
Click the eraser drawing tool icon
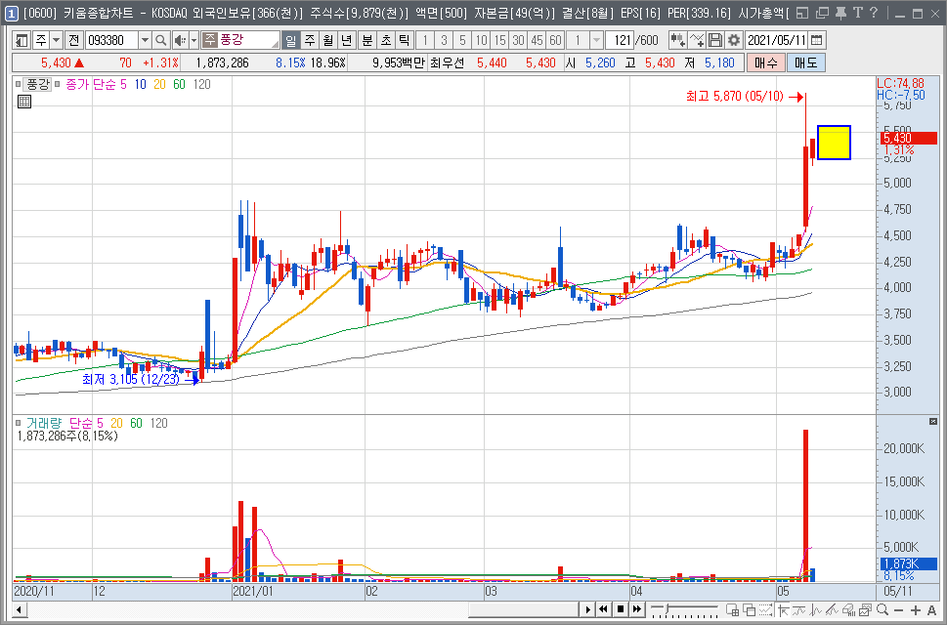tap(850, 610)
